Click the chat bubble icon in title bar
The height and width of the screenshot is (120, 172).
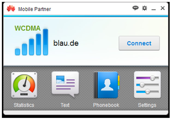[135, 8]
